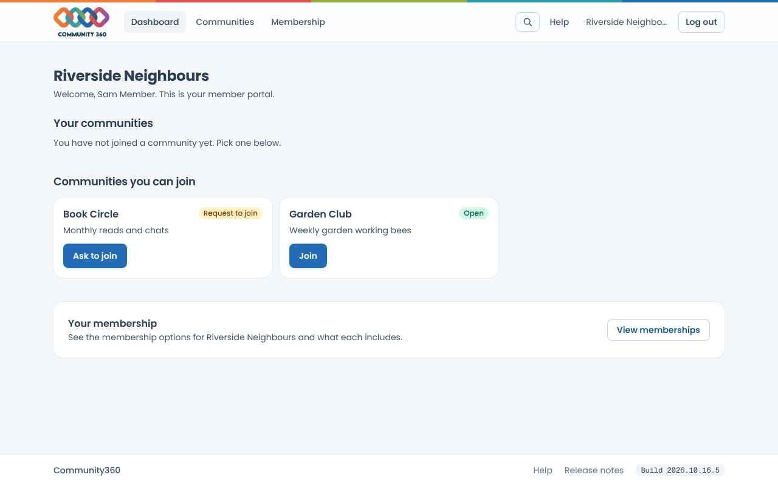This screenshot has height=486, width=778.
Task: Click the Build 2026.10.16.5 label
Action: pos(680,470)
